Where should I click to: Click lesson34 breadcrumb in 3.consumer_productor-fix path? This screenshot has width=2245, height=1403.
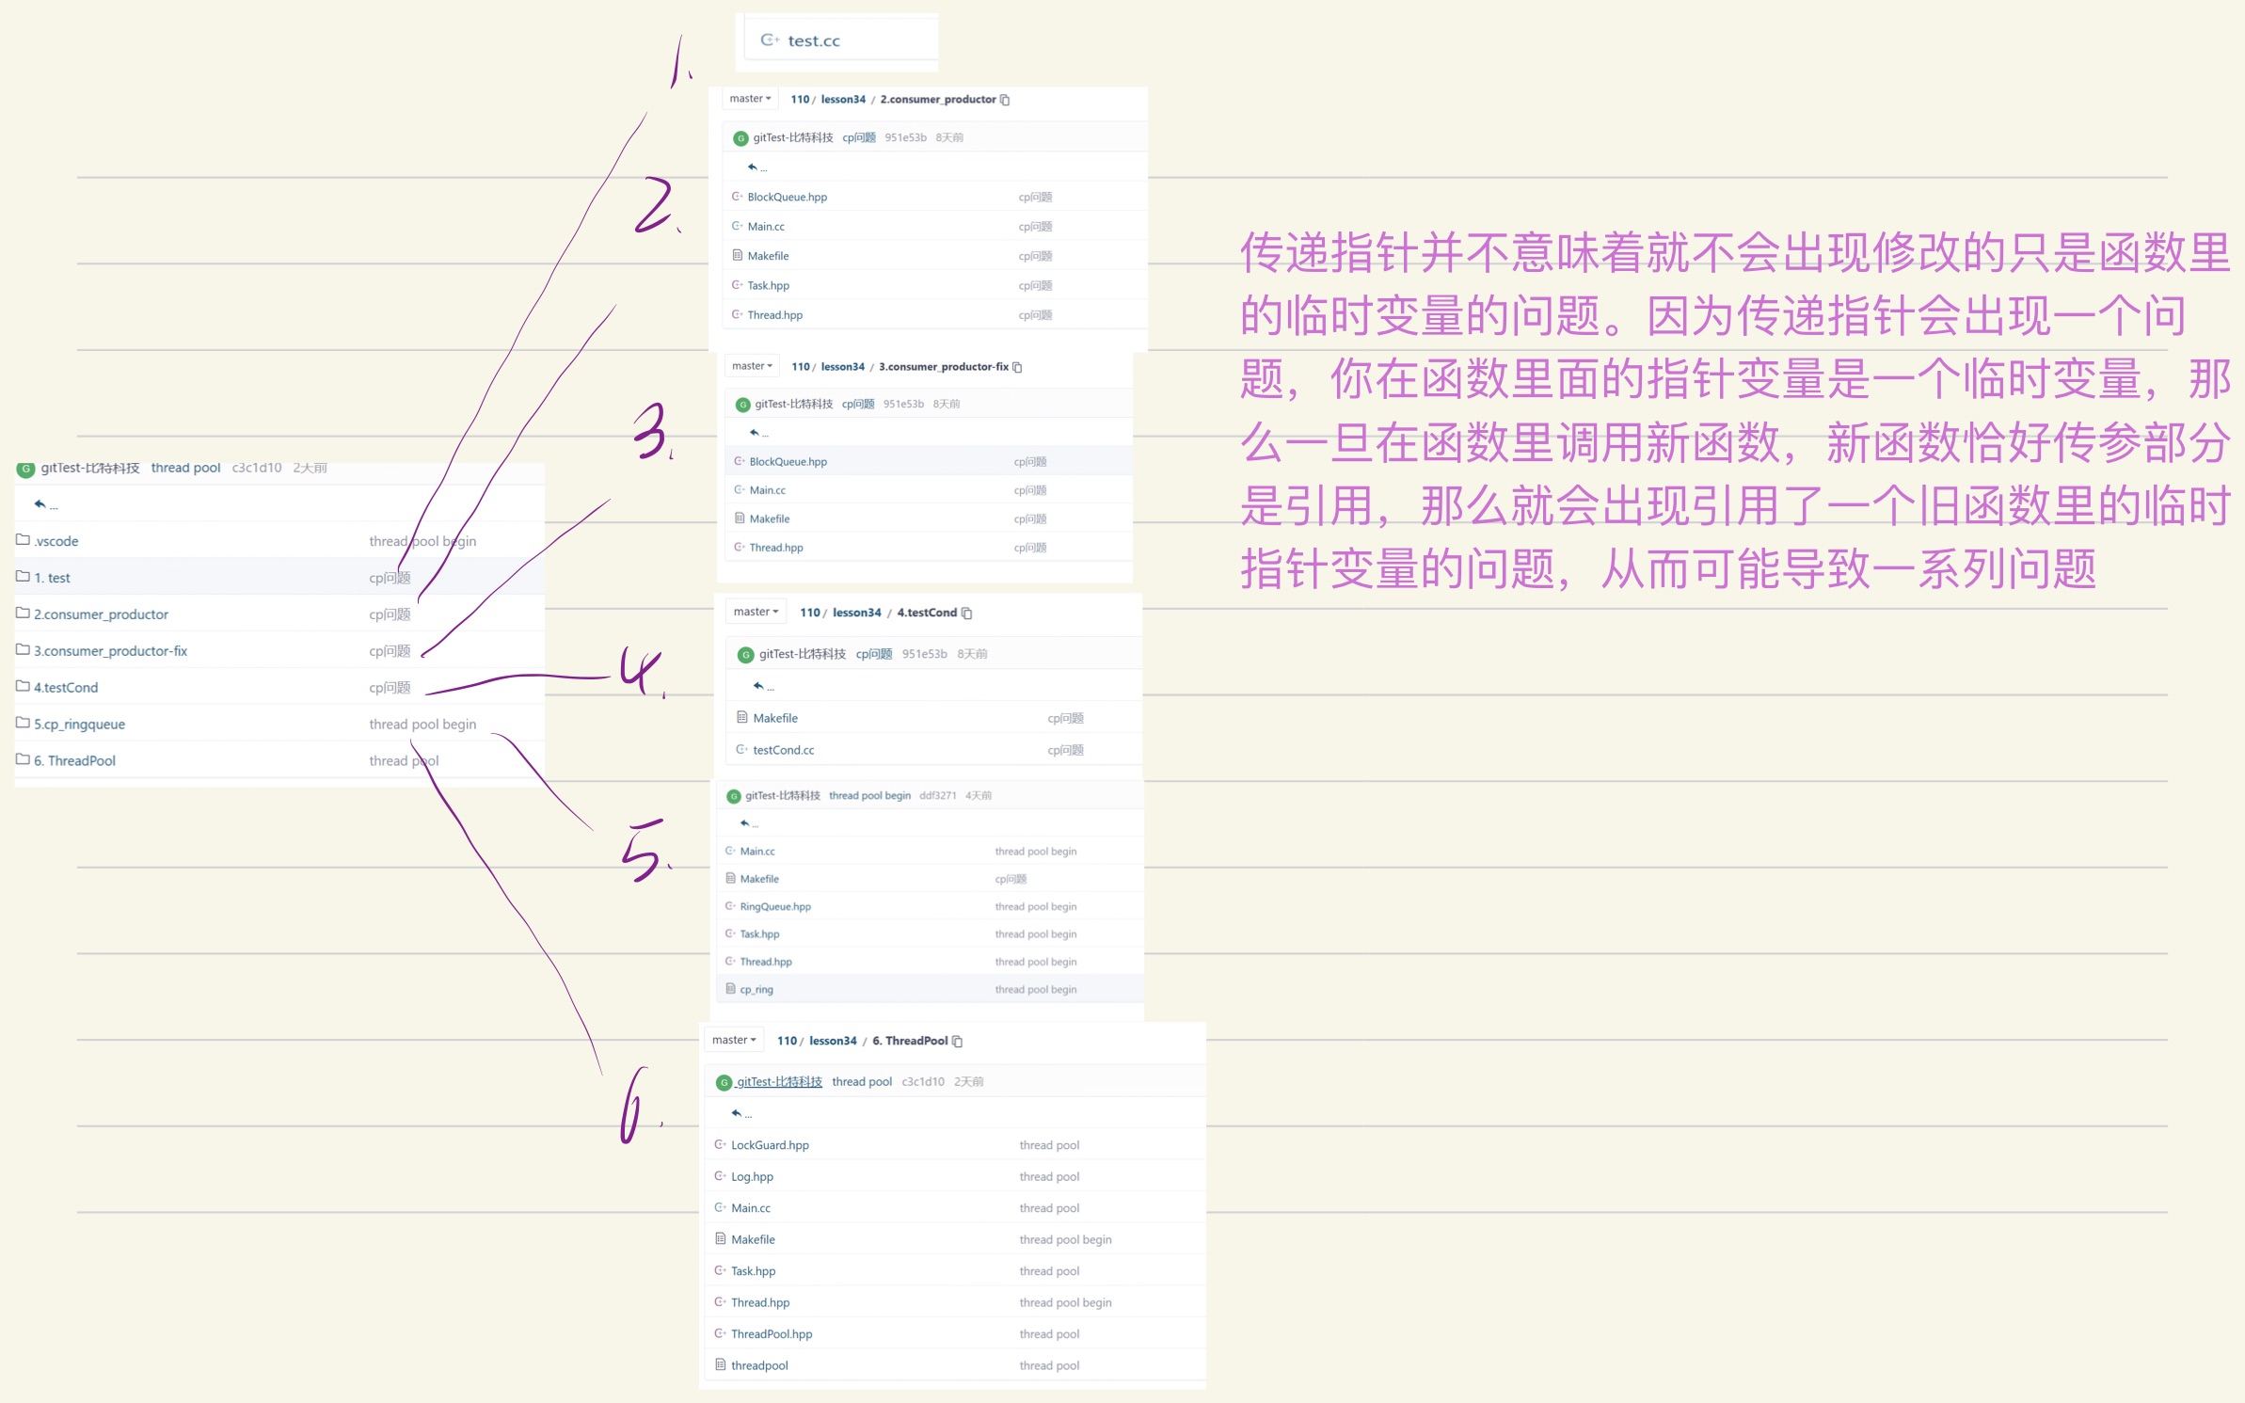tap(842, 367)
